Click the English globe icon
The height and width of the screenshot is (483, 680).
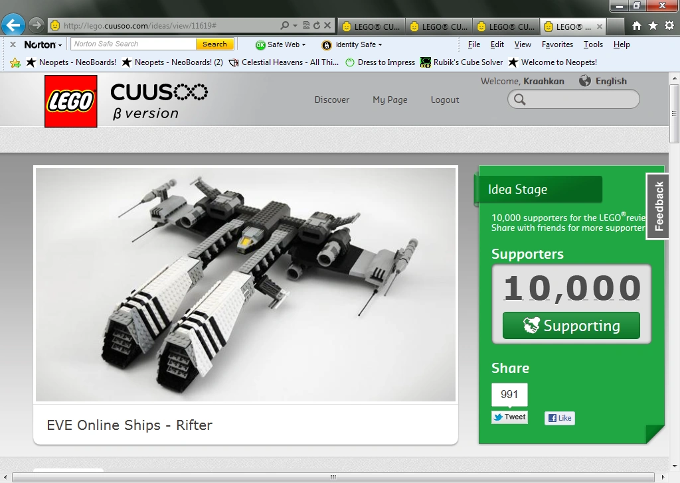584,81
